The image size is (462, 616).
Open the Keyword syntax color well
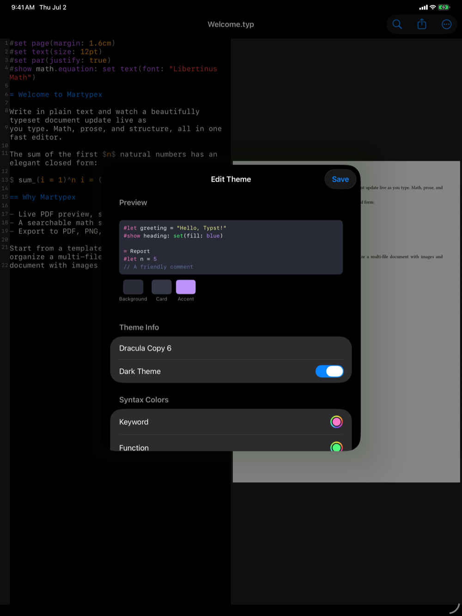[336, 421]
